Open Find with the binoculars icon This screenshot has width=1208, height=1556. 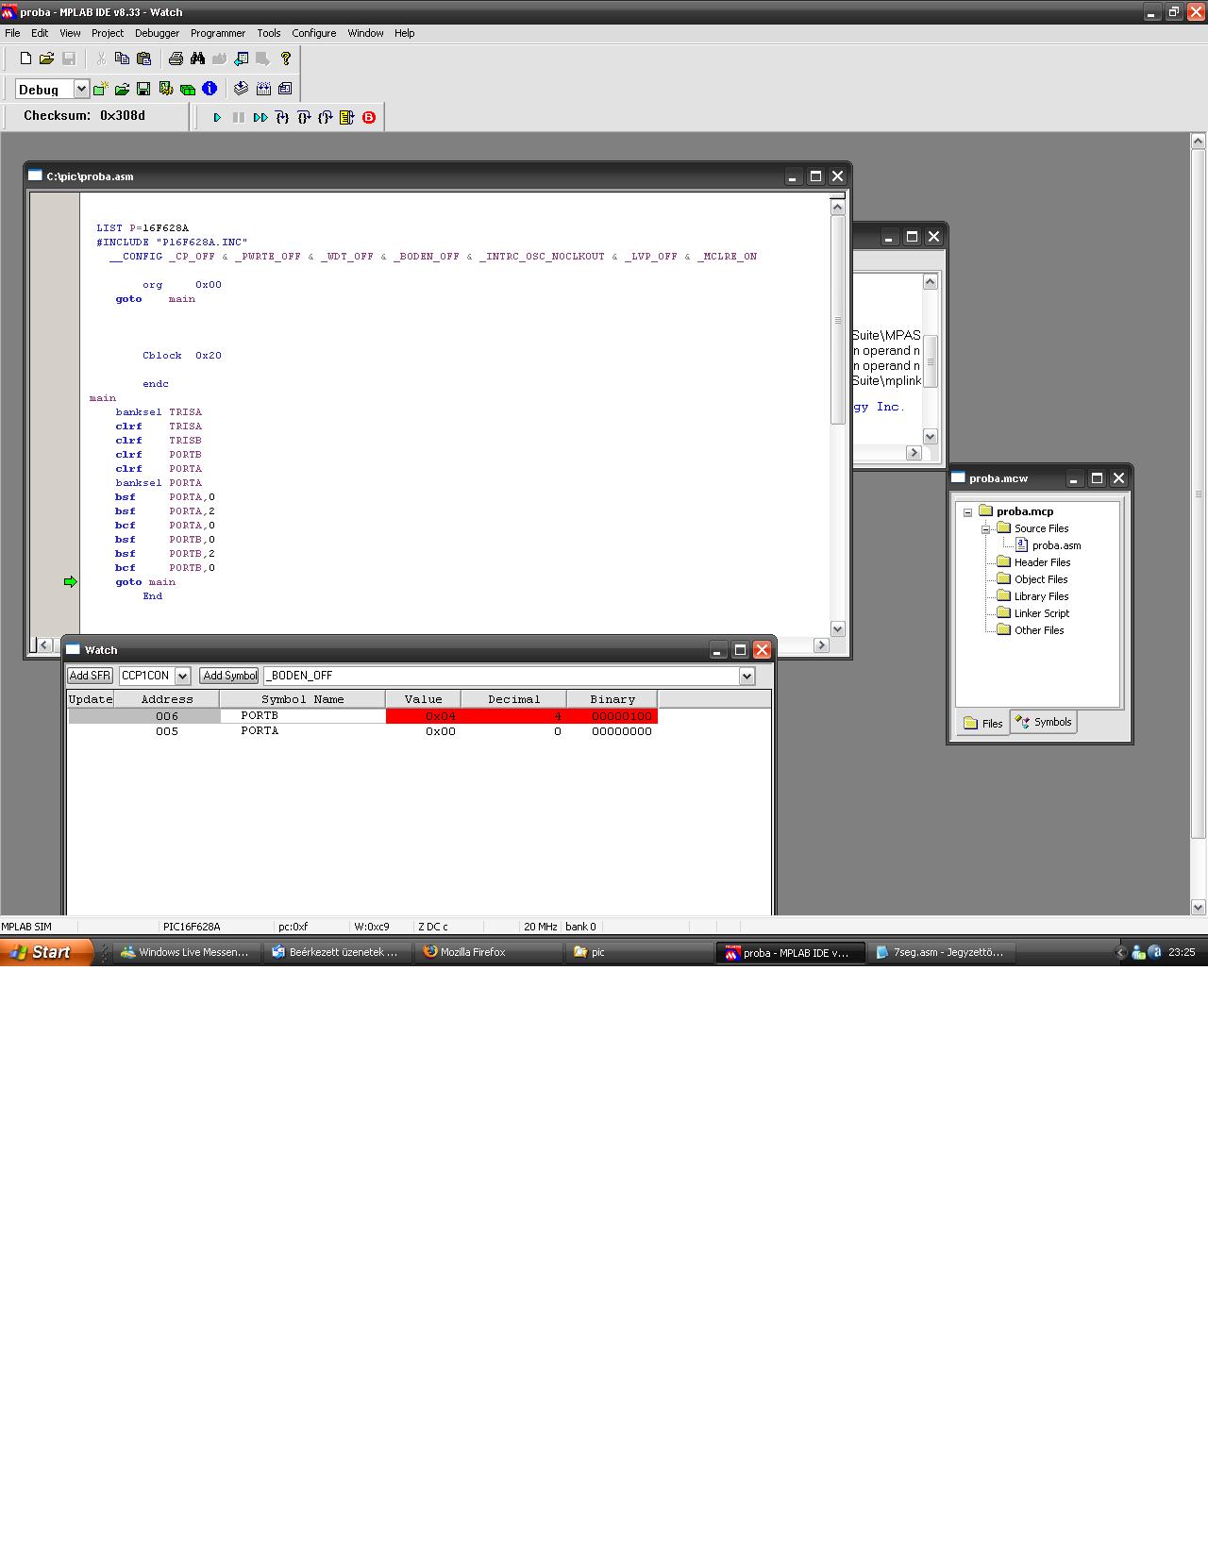coord(197,59)
